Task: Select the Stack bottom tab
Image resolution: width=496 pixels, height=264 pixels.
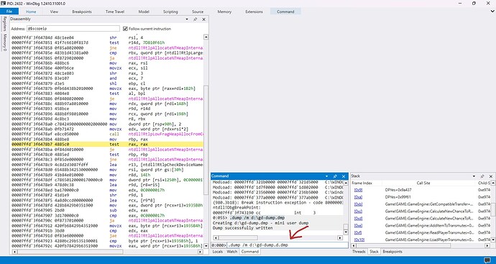Action: pyautogui.click(x=374, y=252)
